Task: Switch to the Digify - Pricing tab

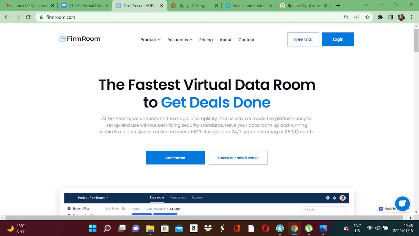Action: (x=194, y=6)
